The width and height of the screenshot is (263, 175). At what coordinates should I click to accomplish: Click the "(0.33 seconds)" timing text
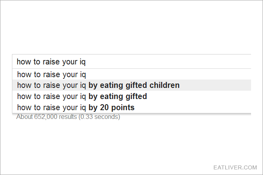click(x=99, y=117)
